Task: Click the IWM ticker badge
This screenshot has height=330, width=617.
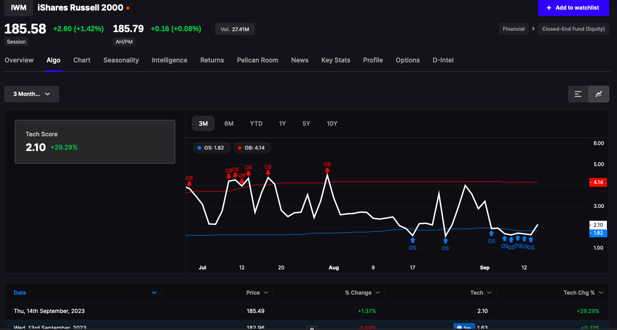Action: click(18, 8)
